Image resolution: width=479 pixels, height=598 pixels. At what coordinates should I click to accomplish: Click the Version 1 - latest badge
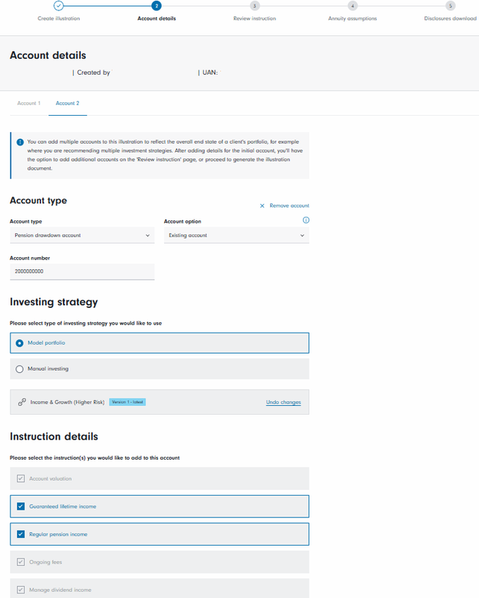[128, 402]
